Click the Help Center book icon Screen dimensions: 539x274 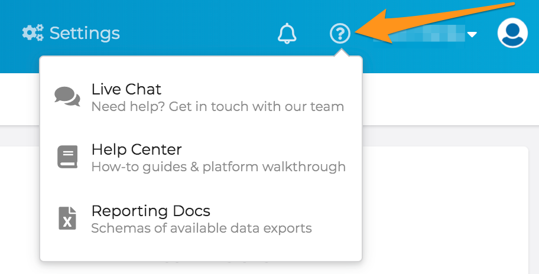(67, 157)
